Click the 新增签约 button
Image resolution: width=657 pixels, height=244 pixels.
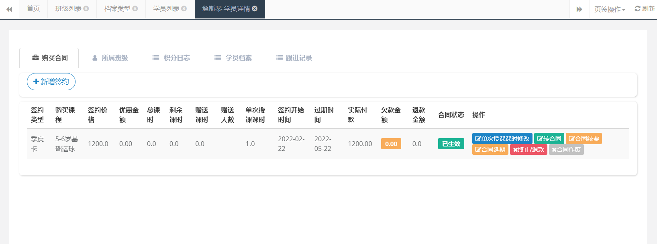pos(51,81)
